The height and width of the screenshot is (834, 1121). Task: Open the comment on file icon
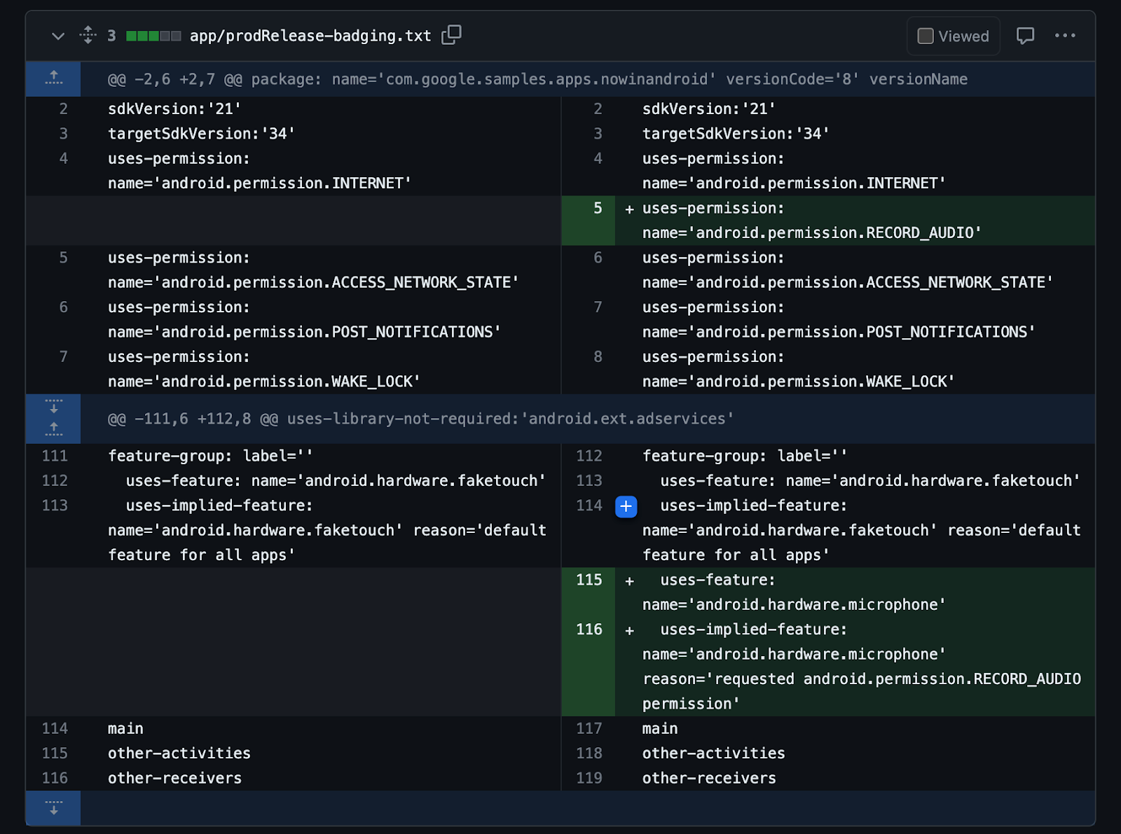(1025, 36)
